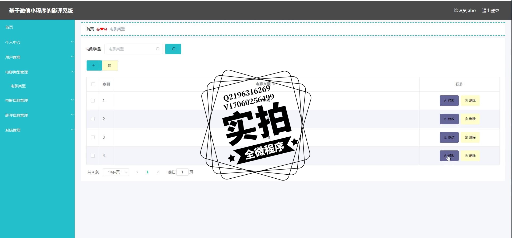The image size is (512, 238).
Task: Check the checkbox for row 1
Action: click(x=93, y=101)
